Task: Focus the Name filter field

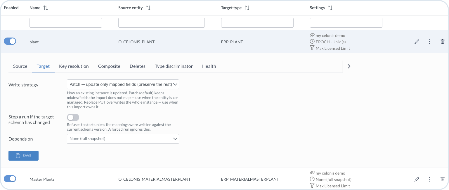Action: tap(66, 23)
